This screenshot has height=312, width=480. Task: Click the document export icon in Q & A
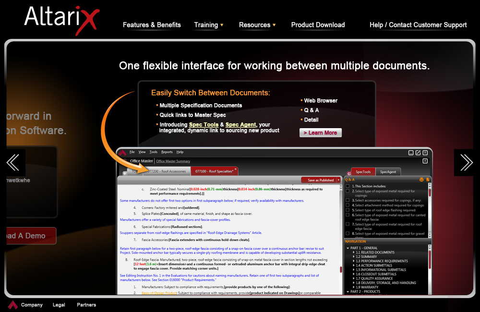[x=428, y=180]
